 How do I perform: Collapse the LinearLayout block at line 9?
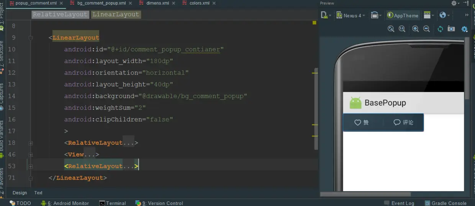31,38
